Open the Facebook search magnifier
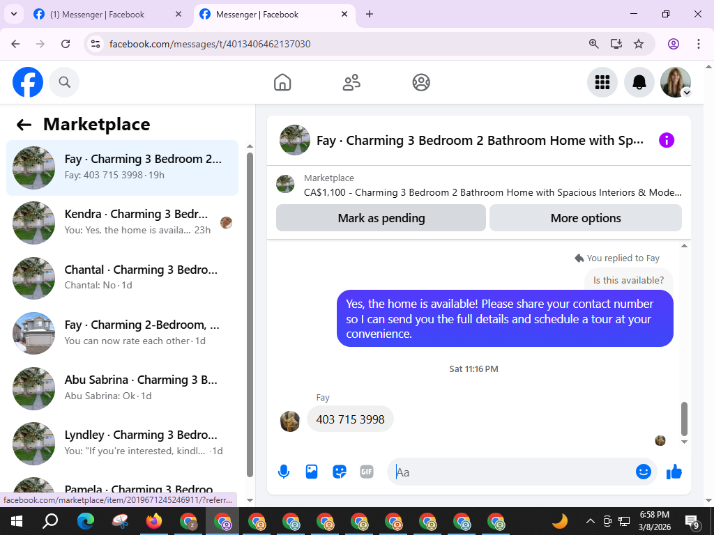 [x=64, y=82]
